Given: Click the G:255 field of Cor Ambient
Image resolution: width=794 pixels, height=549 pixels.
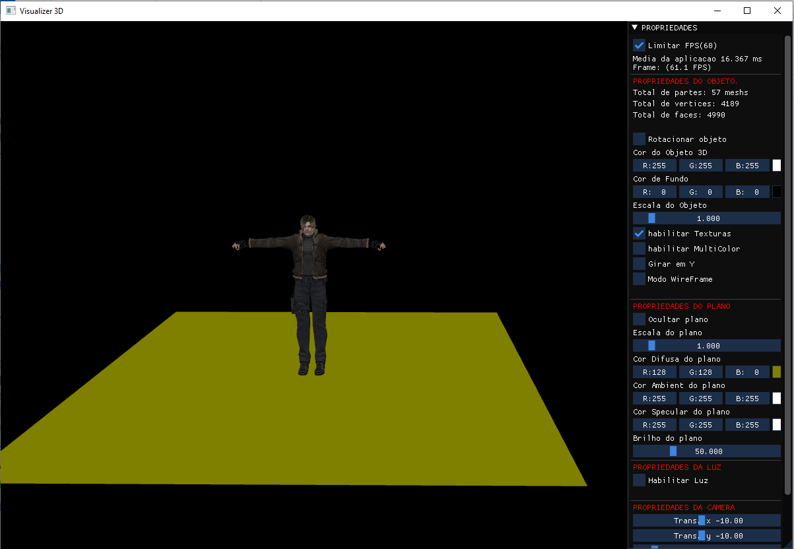Looking at the screenshot, I should pyautogui.click(x=700, y=398).
